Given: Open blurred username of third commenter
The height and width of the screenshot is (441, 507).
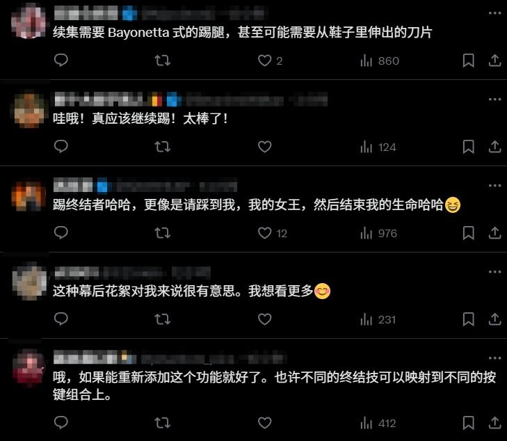Looking at the screenshot, I should pyautogui.click(x=73, y=186).
